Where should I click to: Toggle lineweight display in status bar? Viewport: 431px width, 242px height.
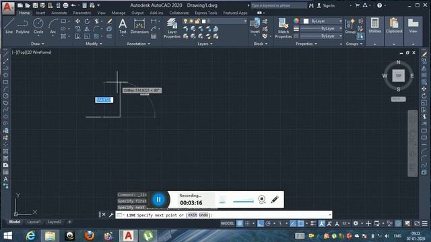click(x=313, y=223)
